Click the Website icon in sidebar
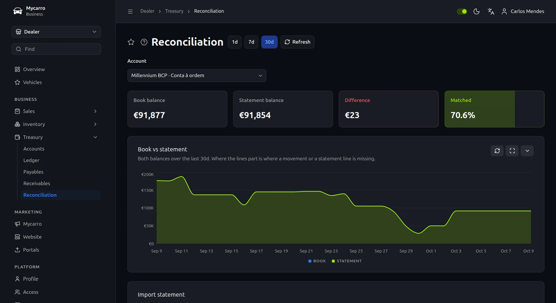The image size is (556, 303). point(17,237)
